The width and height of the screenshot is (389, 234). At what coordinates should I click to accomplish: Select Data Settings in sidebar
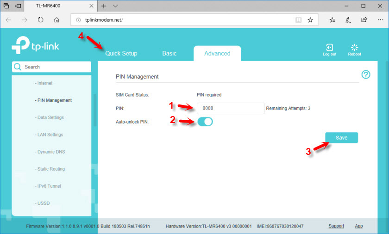[50, 117]
